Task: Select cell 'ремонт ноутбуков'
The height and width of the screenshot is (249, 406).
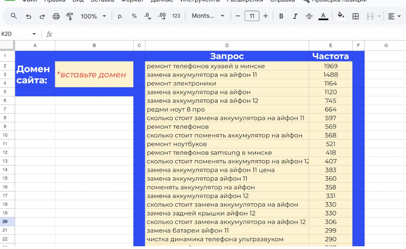Action: tap(227, 144)
